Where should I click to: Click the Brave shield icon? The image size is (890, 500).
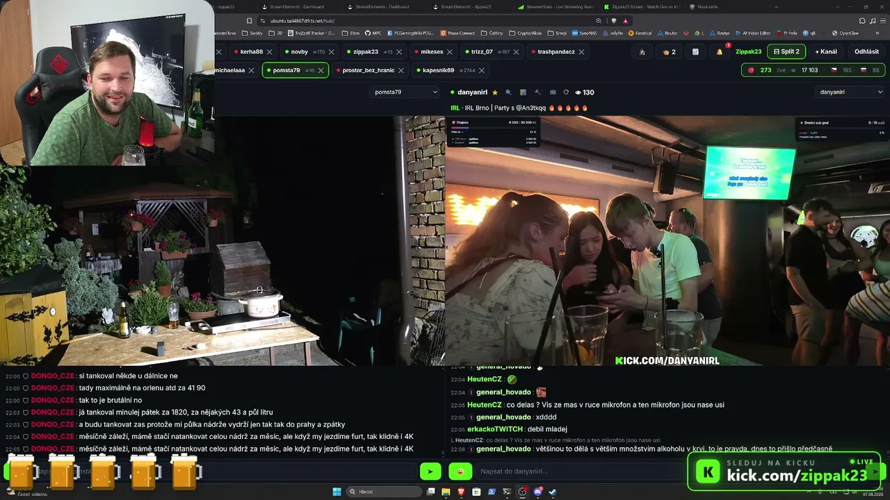point(613,21)
